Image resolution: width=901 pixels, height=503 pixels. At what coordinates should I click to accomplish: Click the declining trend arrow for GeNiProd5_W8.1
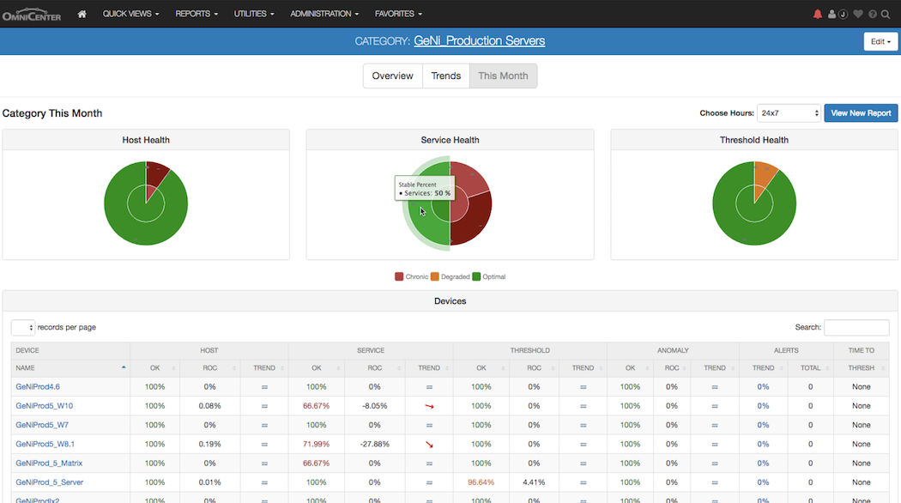tap(429, 445)
